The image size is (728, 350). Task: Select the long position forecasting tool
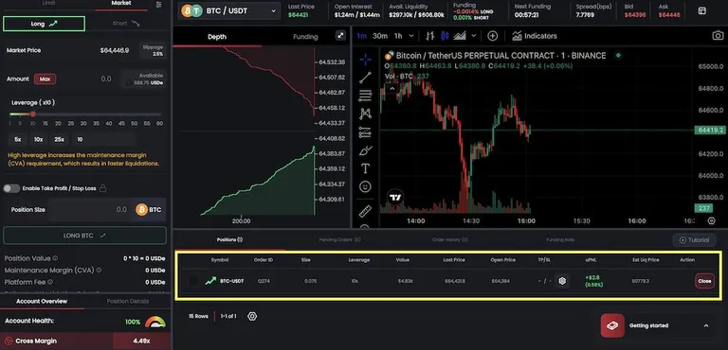[365, 132]
